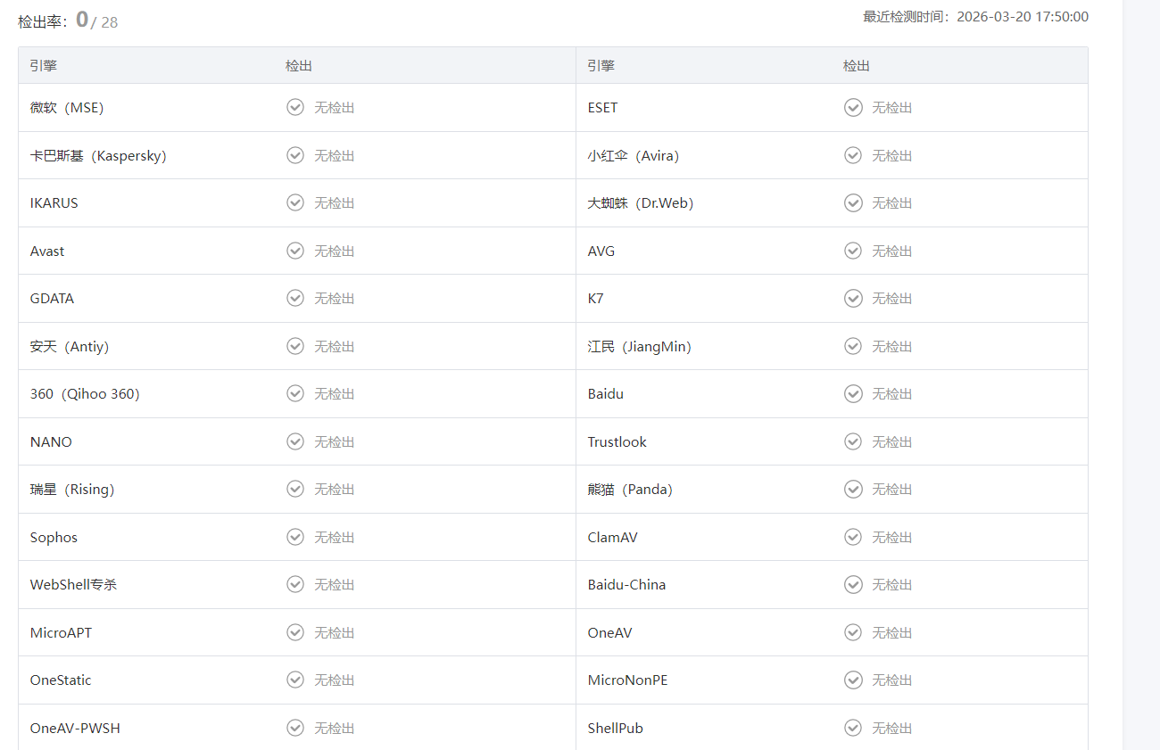The height and width of the screenshot is (750, 1160).
Task: Select the 江民 (JiangMin) check icon
Action: [853, 346]
